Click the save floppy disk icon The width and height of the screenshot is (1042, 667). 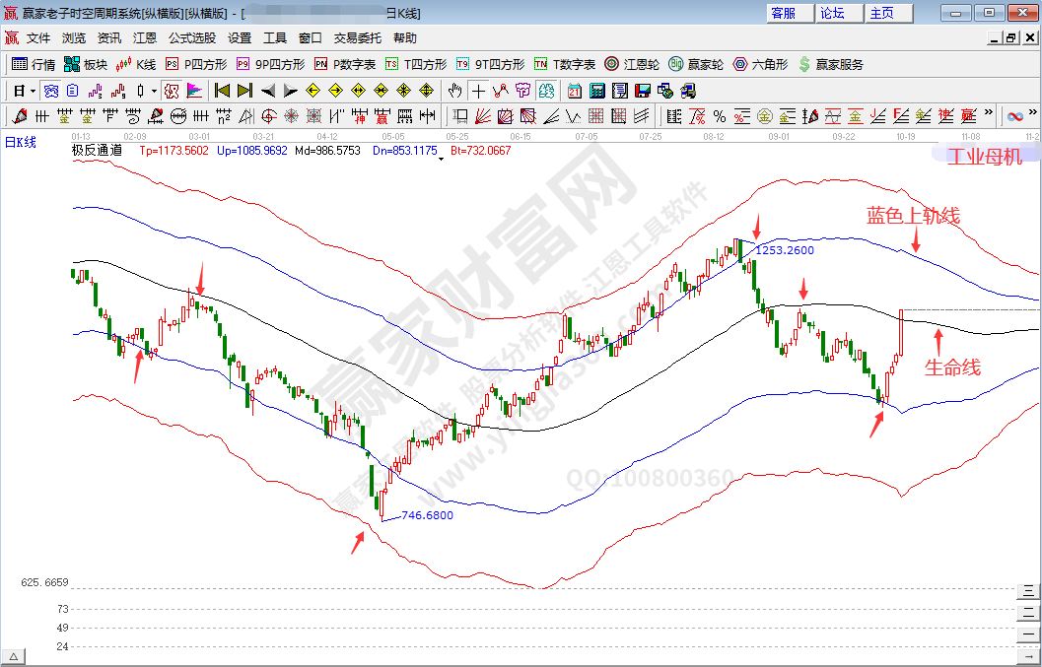click(x=642, y=91)
